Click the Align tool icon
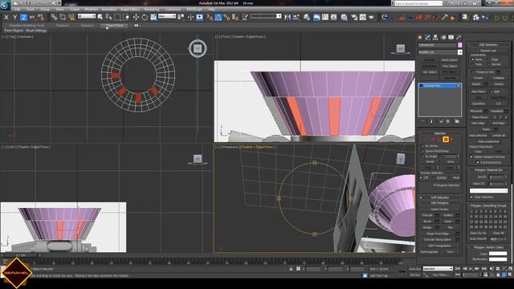Image resolution: width=514 pixels, height=289 pixels. tap(296, 17)
